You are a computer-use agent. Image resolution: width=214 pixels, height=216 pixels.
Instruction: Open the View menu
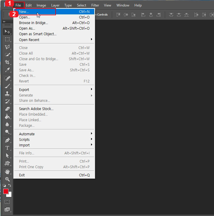point(107,5)
